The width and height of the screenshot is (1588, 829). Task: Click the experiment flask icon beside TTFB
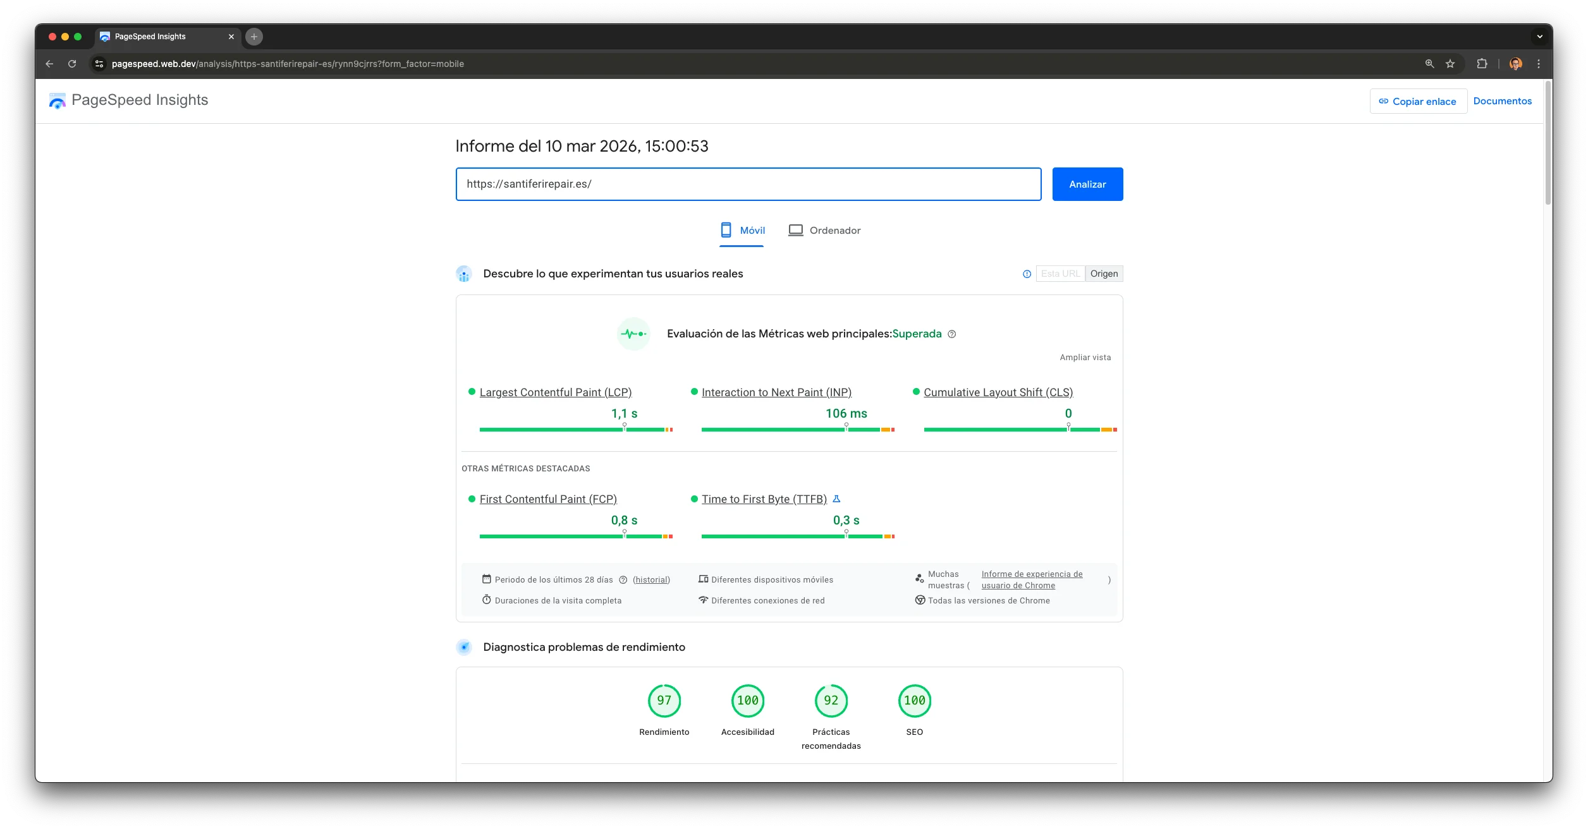click(x=838, y=499)
